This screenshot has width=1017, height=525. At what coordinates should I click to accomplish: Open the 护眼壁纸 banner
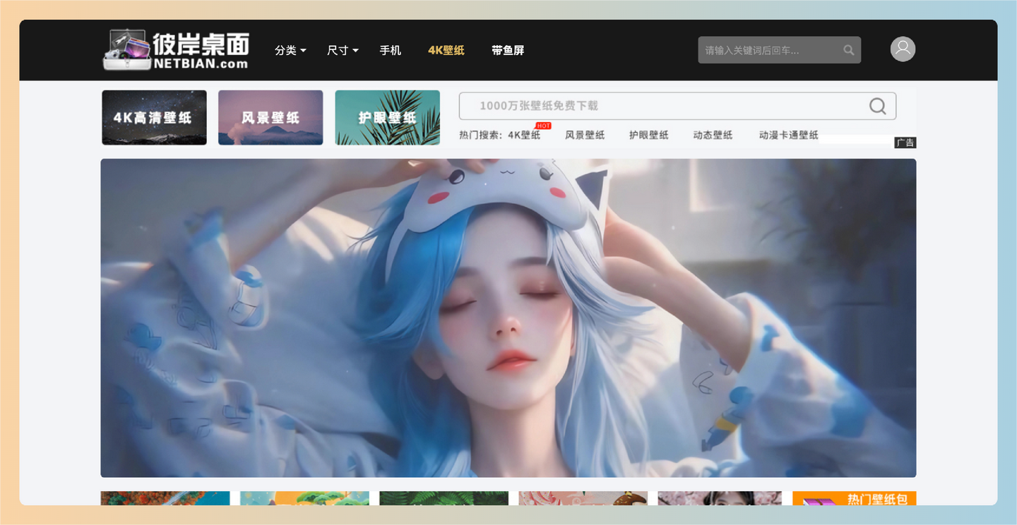(387, 117)
